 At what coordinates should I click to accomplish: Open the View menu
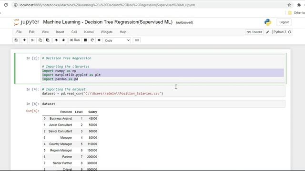(x=45, y=32)
